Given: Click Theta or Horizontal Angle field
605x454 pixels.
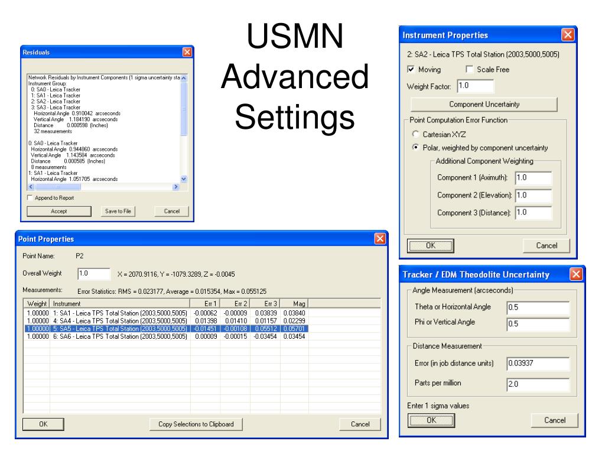Looking at the screenshot, I should coord(538,307).
